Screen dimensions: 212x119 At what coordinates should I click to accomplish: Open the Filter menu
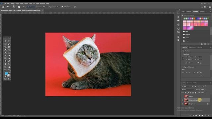(x=30, y=4)
